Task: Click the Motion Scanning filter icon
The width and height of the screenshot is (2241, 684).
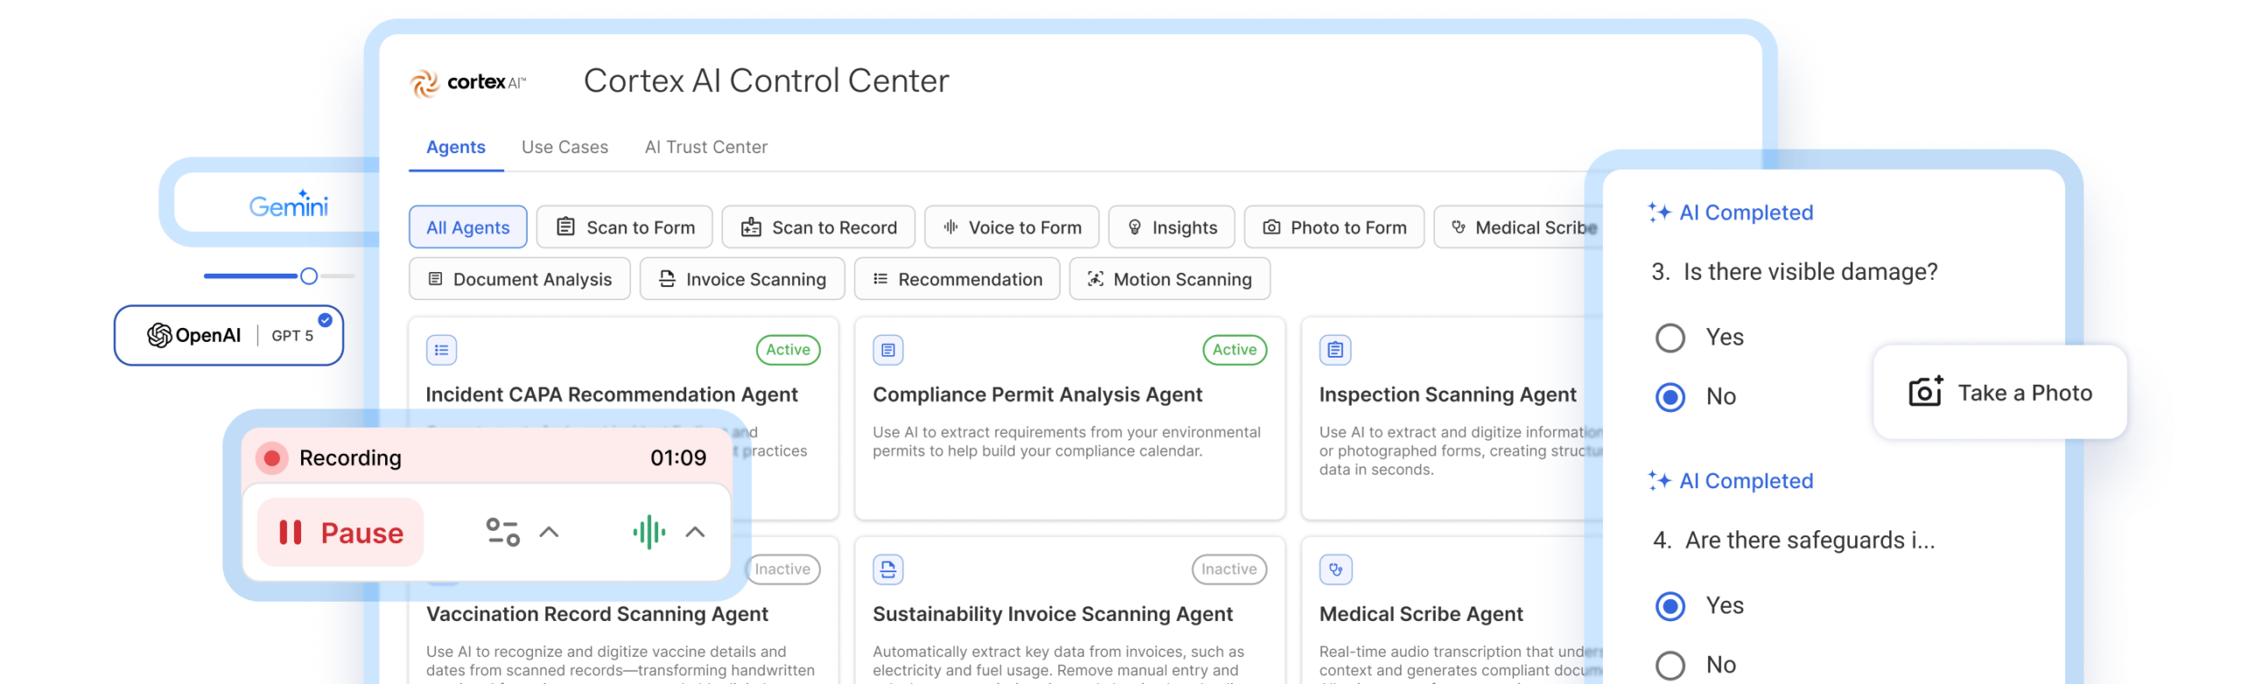Action: 1095,279
